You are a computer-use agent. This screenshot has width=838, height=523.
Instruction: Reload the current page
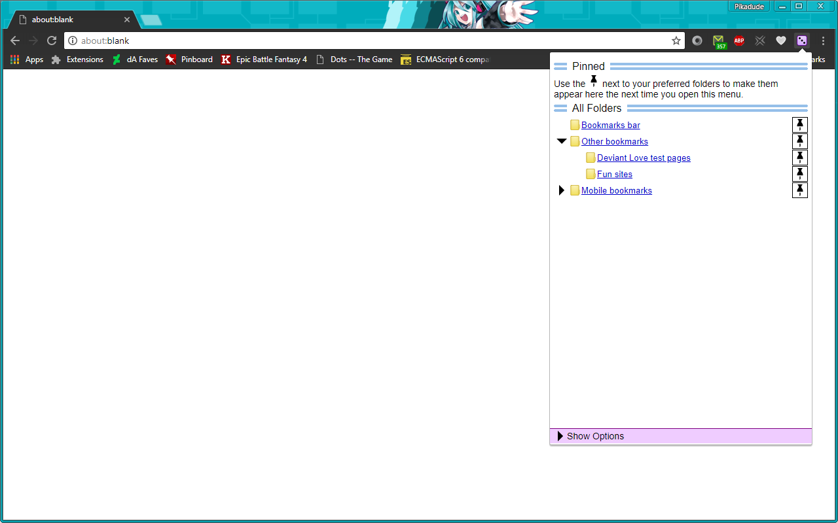[x=52, y=41]
